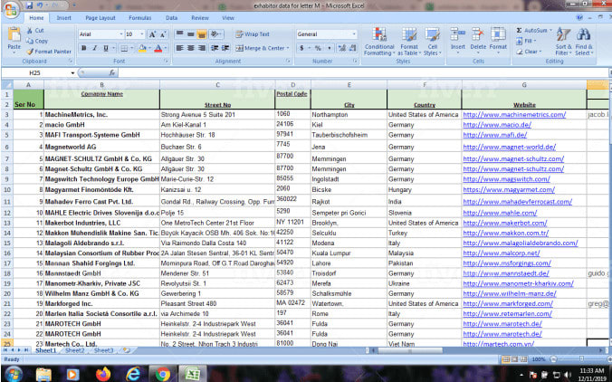612x382 pixels.
Task: Click the Save icon in Quick Access
Action: [x=29, y=5]
